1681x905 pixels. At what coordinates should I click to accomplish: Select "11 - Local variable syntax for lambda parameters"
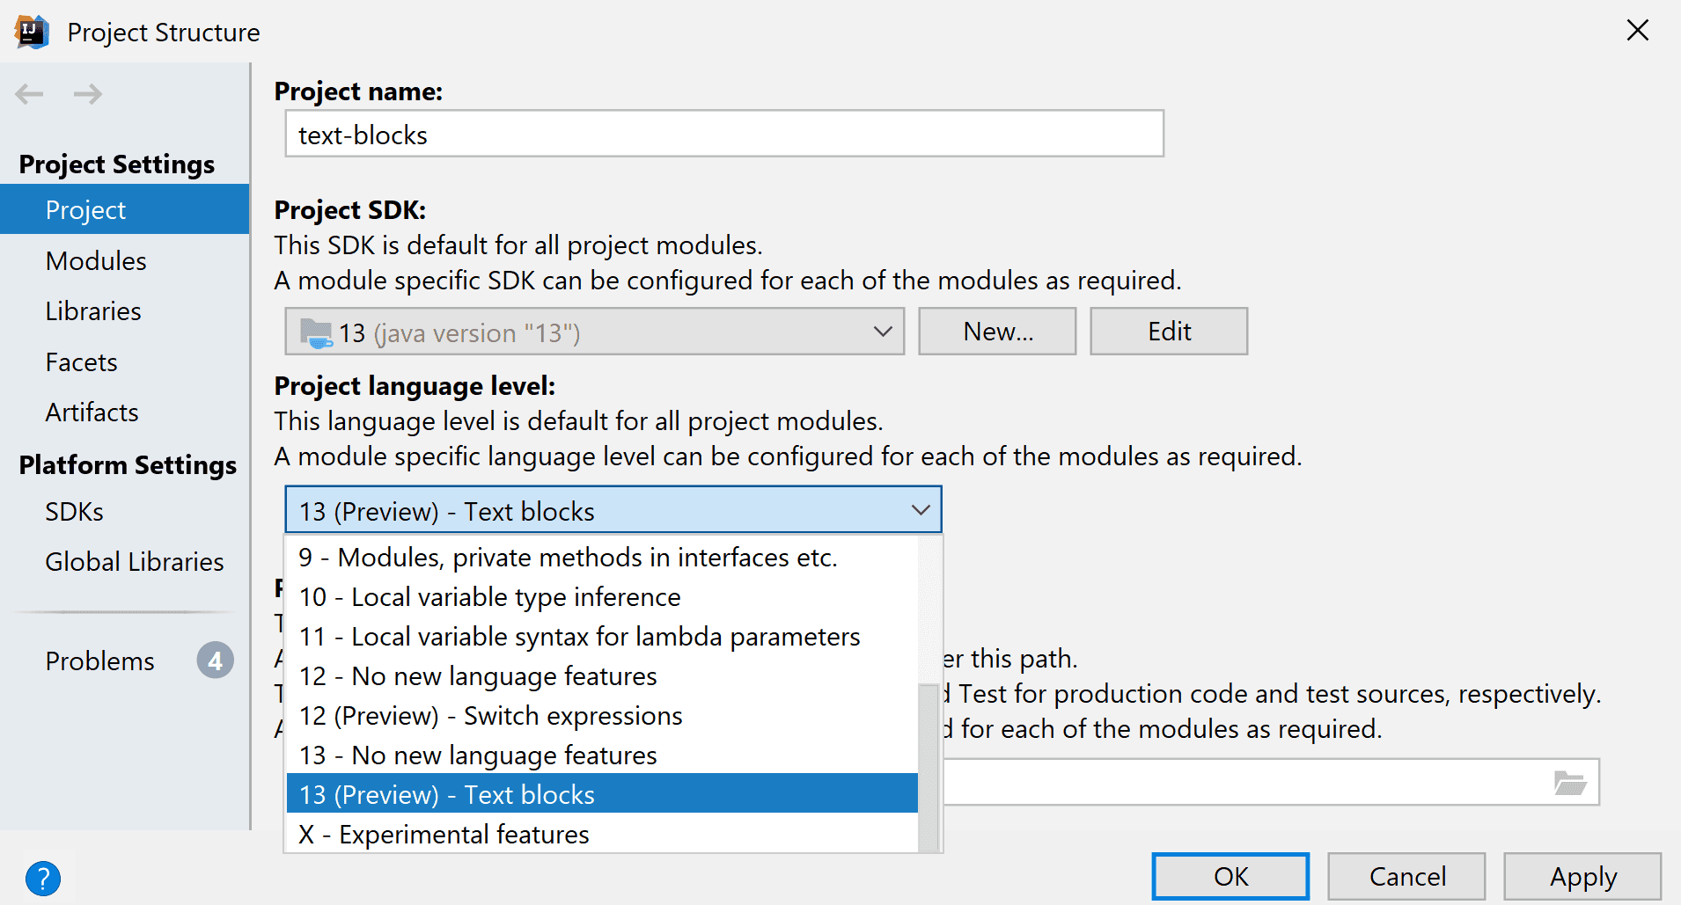[579, 637]
